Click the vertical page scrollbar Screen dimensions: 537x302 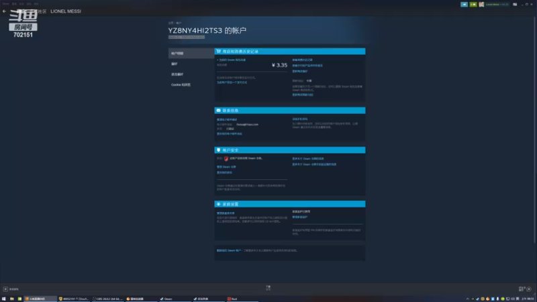[x=534, y=130]
